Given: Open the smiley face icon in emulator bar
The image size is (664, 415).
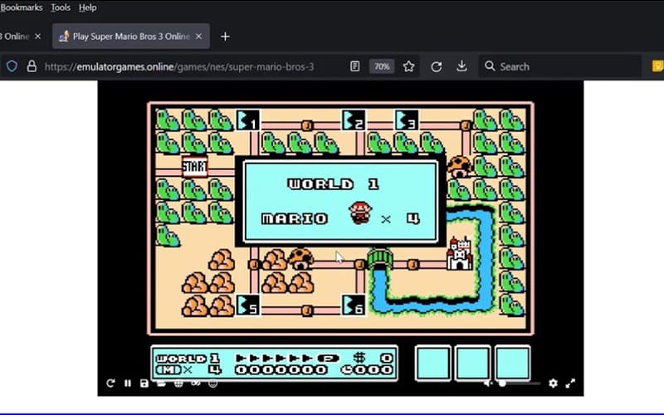Looking at the screenshot, I should (213, 383).
